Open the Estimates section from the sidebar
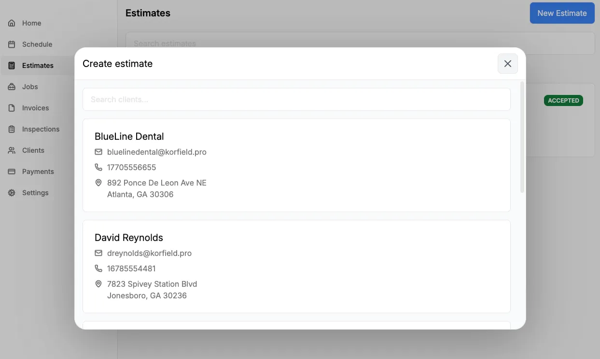This screenshot has width=600, height=359. (x=37, y=65)
